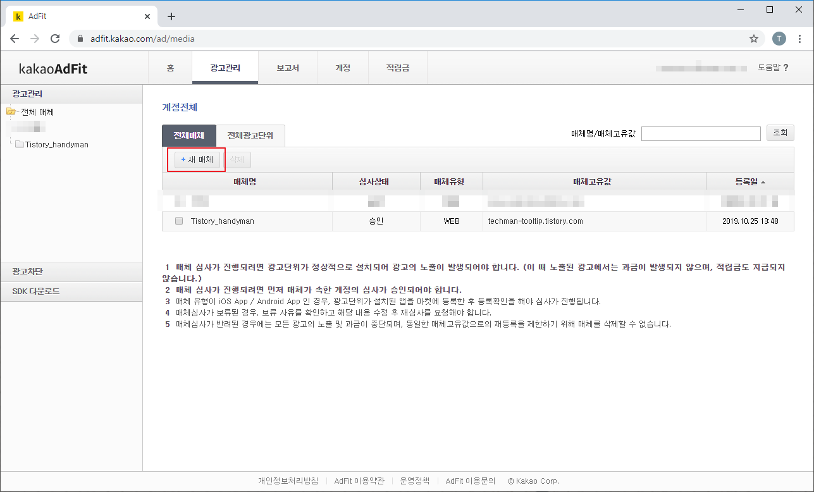Click the 조회 search button

coord(780,133)
